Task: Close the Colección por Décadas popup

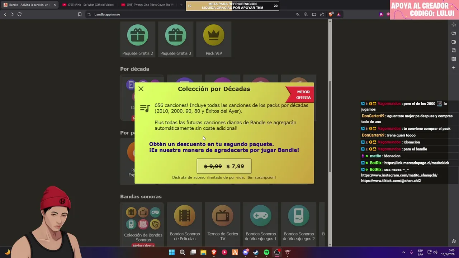Action: [x=141, y=89]
